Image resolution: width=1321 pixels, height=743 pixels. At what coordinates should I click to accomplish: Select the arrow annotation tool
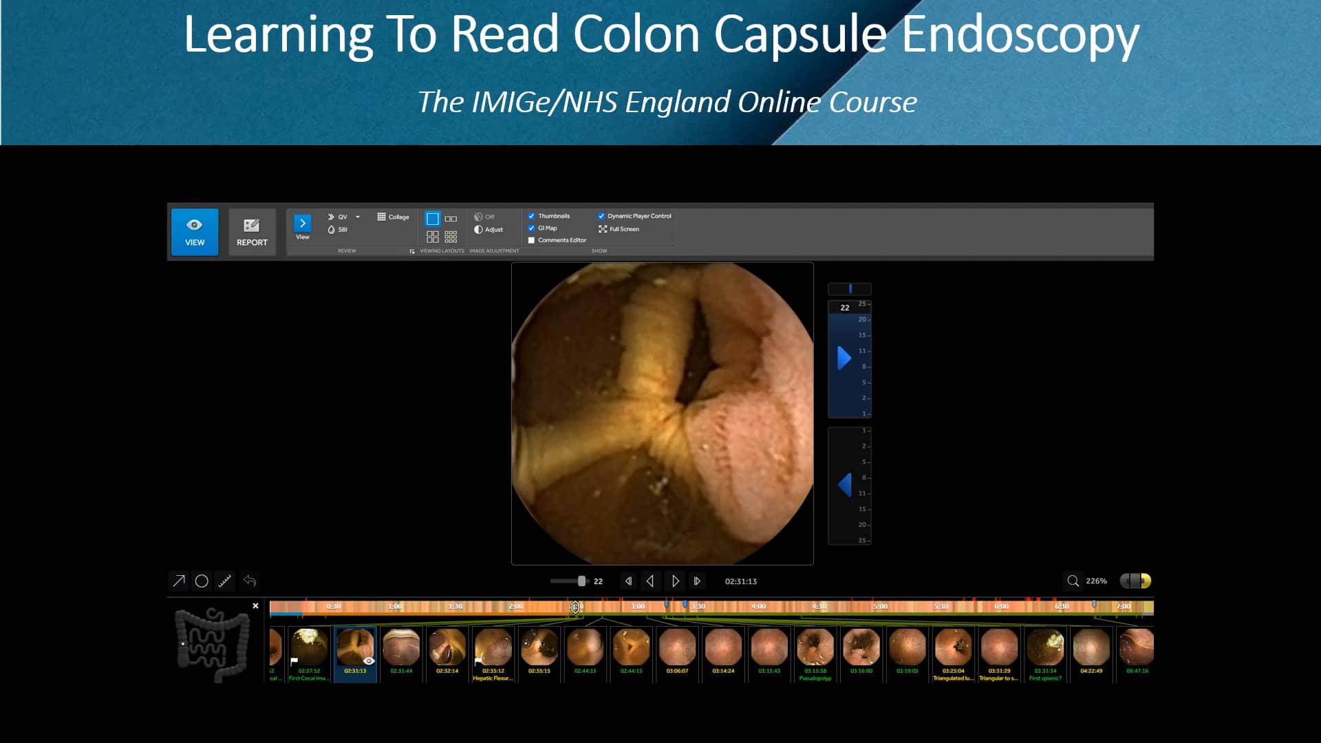(179, 581)
